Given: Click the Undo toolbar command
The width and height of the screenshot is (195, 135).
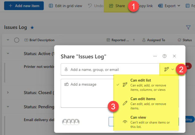Looking at the screenshot, I should [96, 6].
